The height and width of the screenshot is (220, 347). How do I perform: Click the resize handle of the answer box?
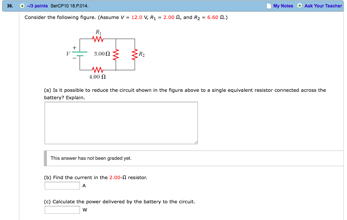[195, 142]
